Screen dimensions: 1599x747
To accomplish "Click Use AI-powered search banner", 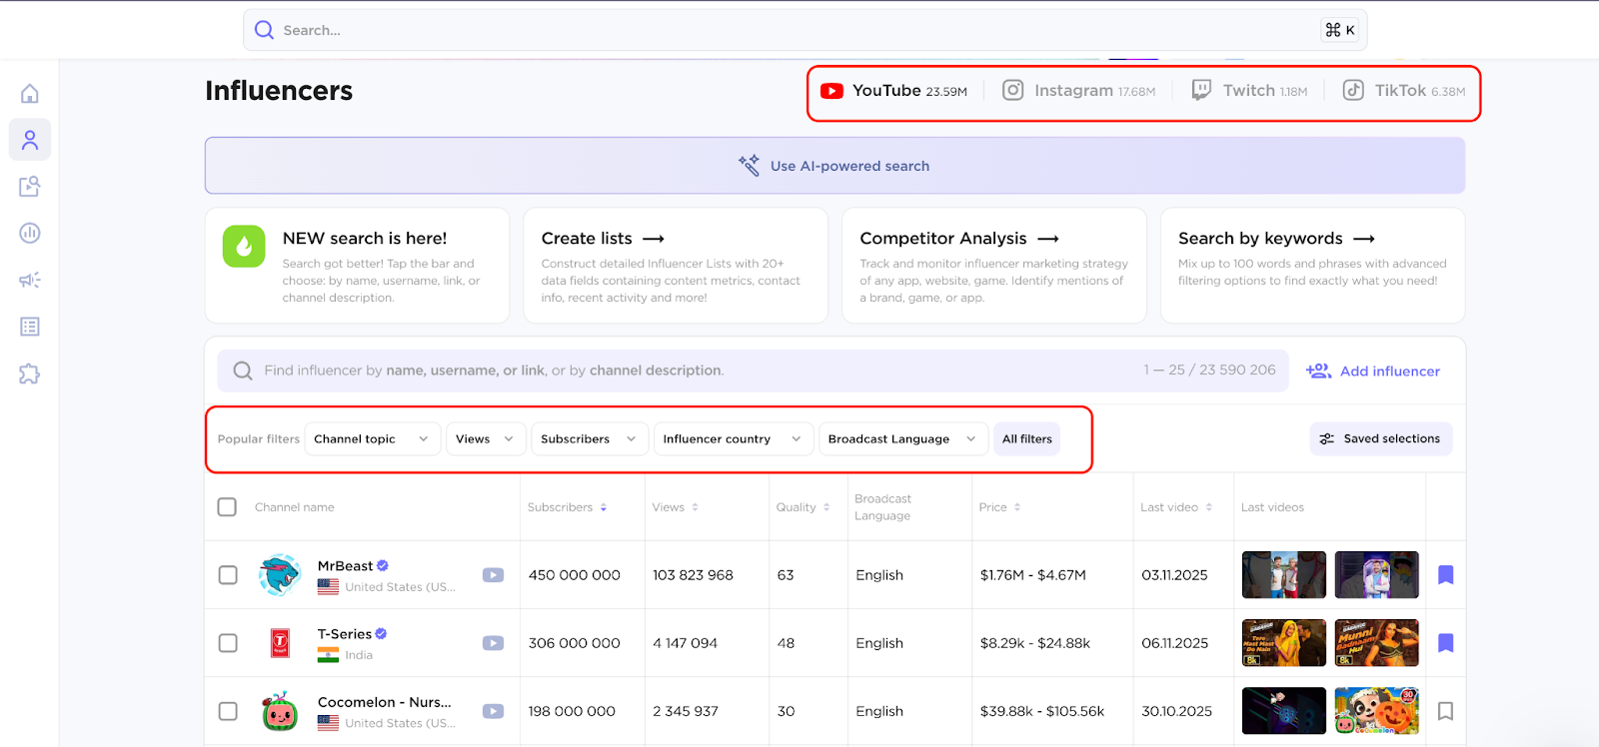I will [835, 166].
